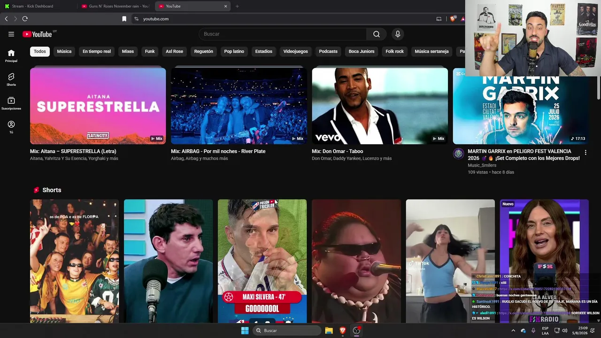Open File Explorer from the taskbar
The width and height of the screenshot is (601, 338).
point(329,330)
